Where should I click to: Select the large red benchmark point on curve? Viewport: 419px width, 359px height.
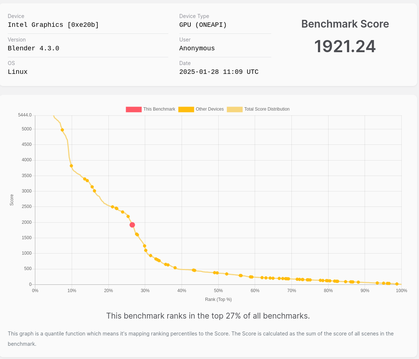(x=132, y=225)
